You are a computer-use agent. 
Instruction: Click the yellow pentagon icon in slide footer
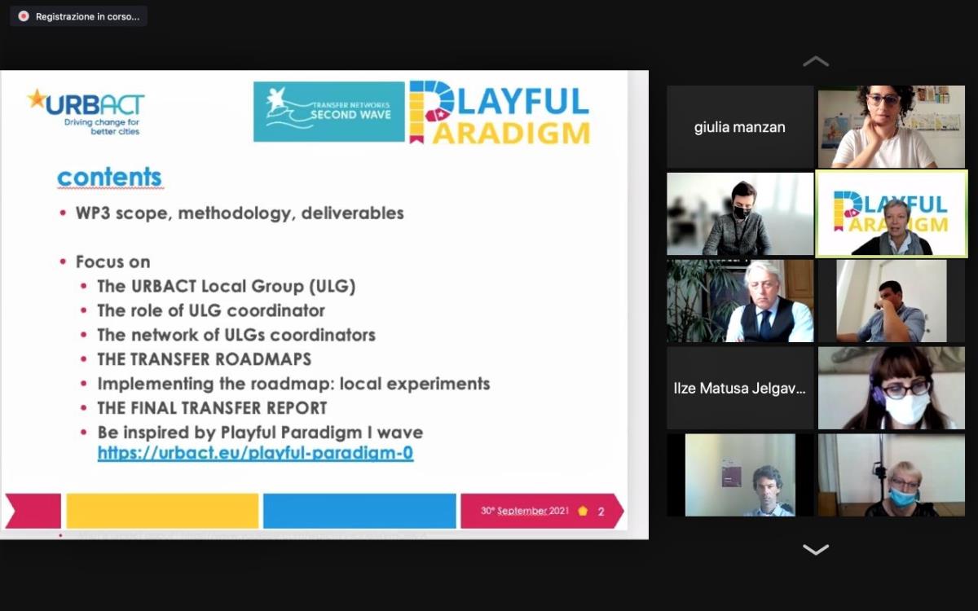coord(583,512)
